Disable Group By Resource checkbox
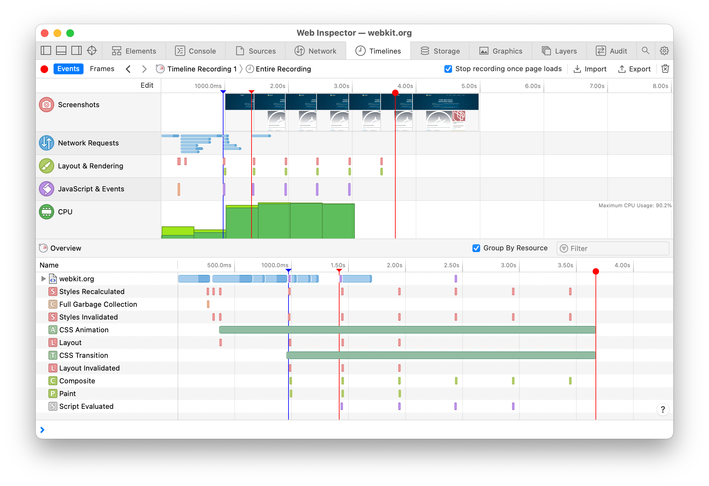 click(x=476, y=248)
